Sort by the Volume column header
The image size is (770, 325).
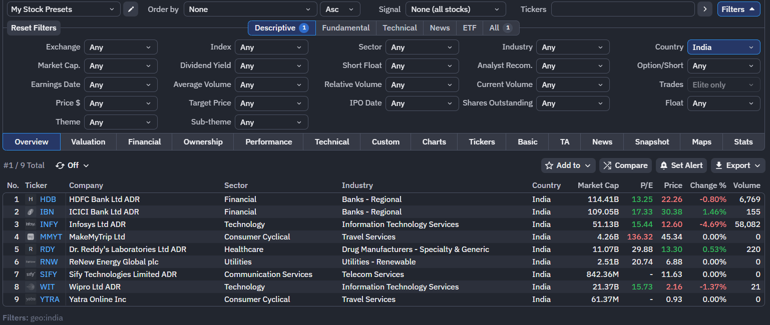point(746,185)
